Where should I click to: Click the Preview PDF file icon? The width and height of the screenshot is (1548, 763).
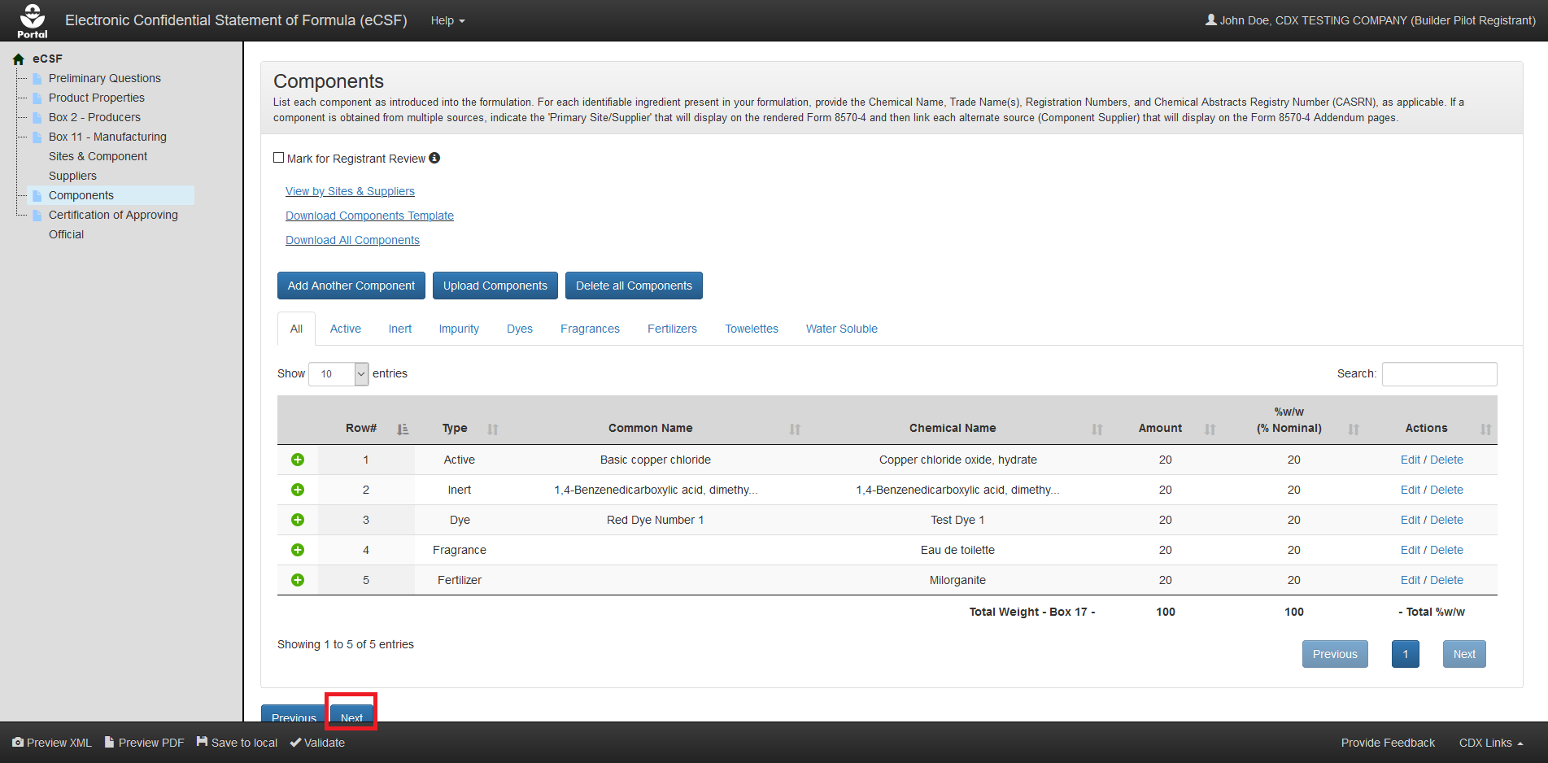[x=109, y=742]
